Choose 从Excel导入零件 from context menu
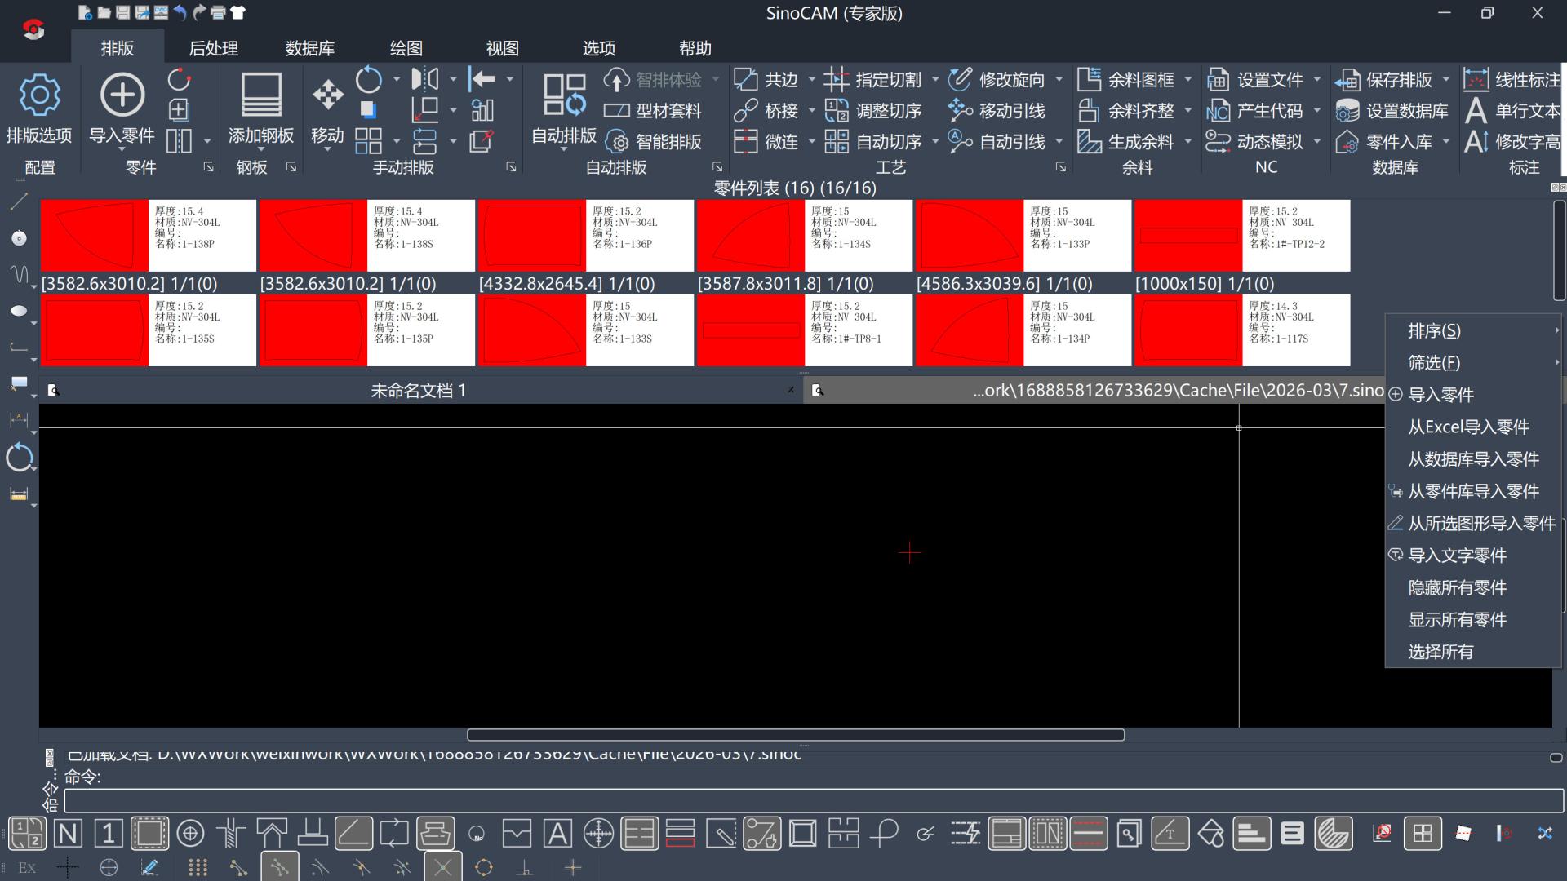 pyautogui.click(x=1468, y=427)
